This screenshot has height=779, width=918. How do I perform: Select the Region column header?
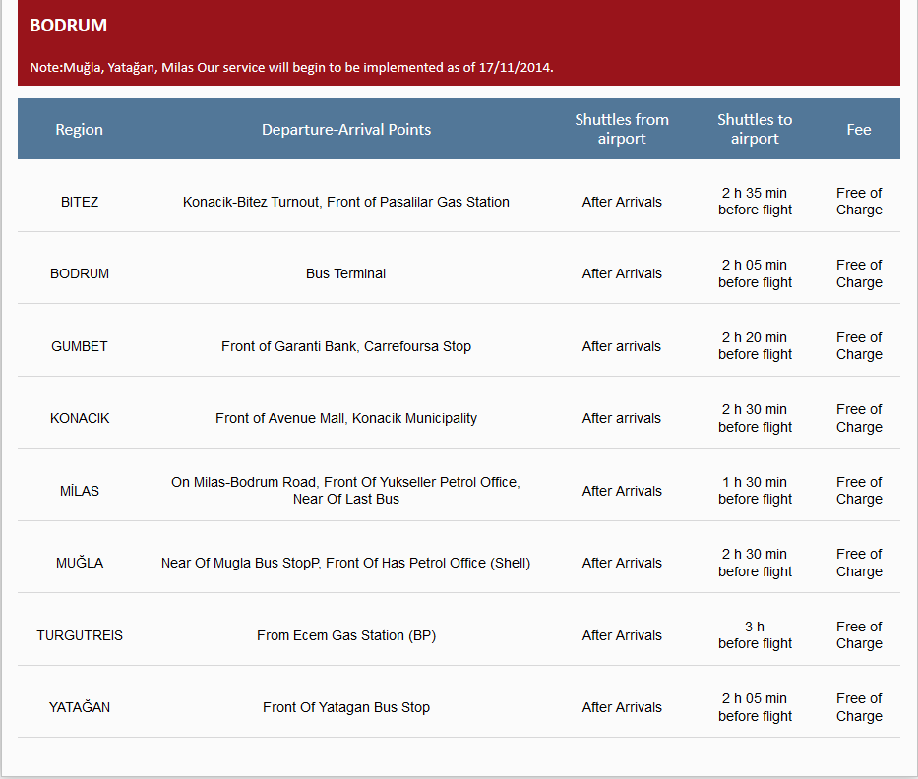pos(79,130)
